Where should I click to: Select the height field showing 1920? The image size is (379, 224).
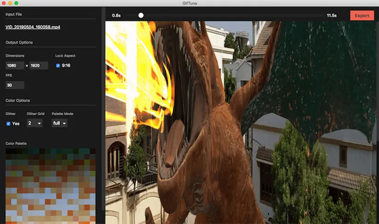coord(38,66)
